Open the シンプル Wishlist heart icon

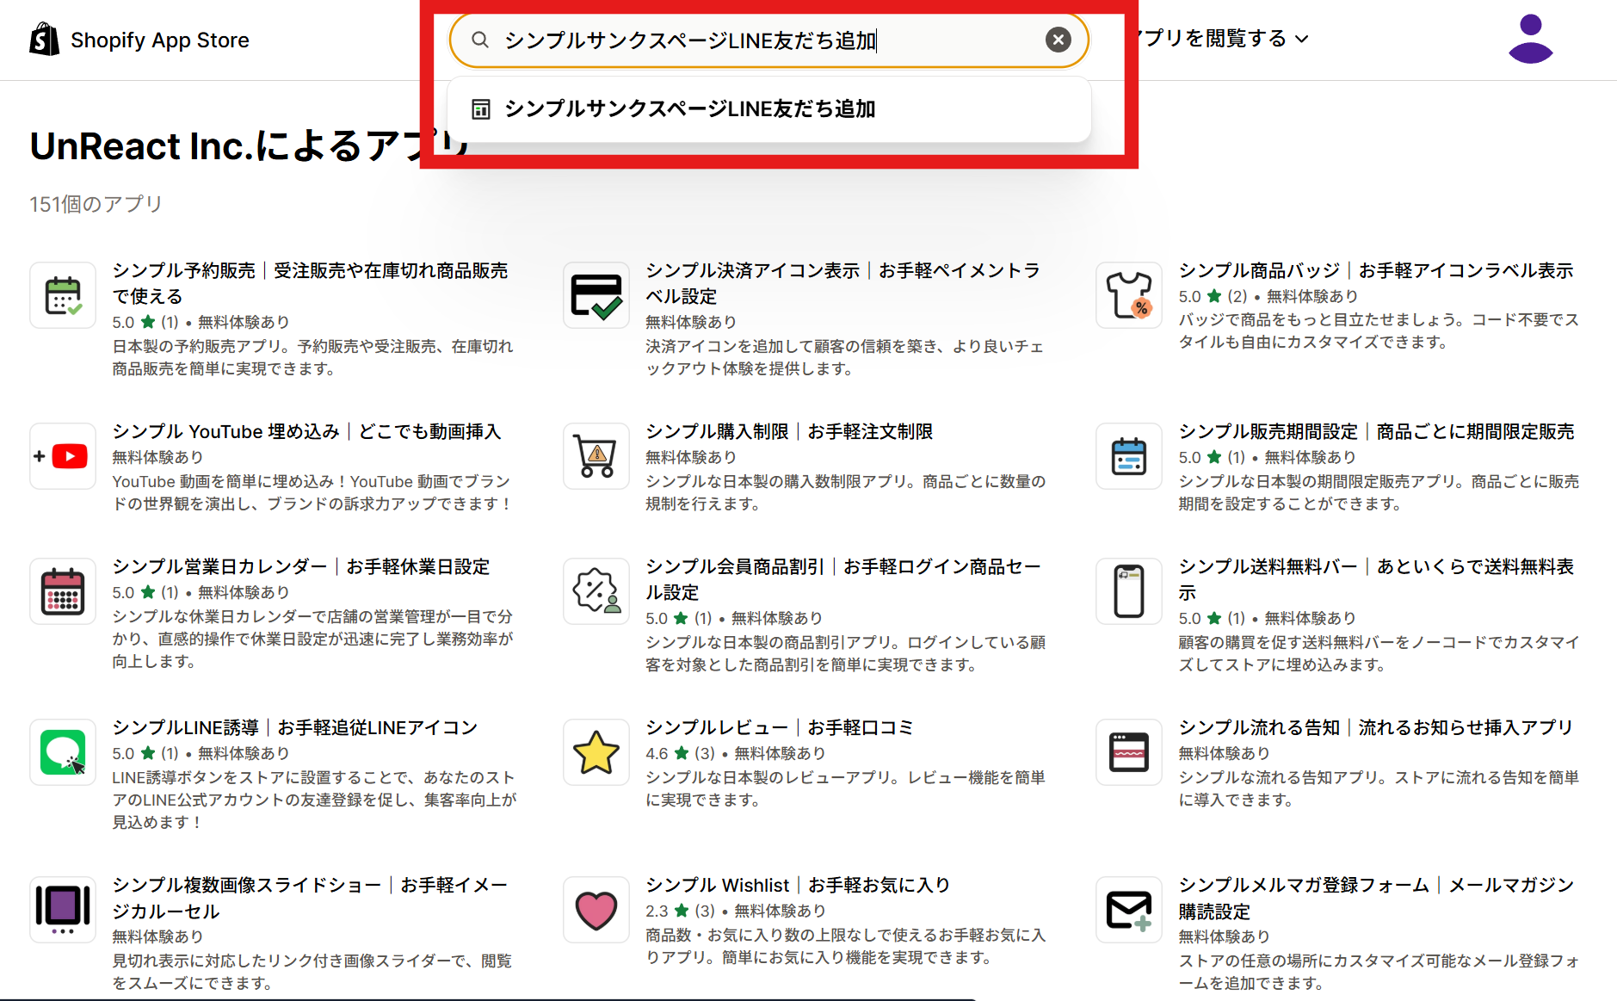(596, 910)
